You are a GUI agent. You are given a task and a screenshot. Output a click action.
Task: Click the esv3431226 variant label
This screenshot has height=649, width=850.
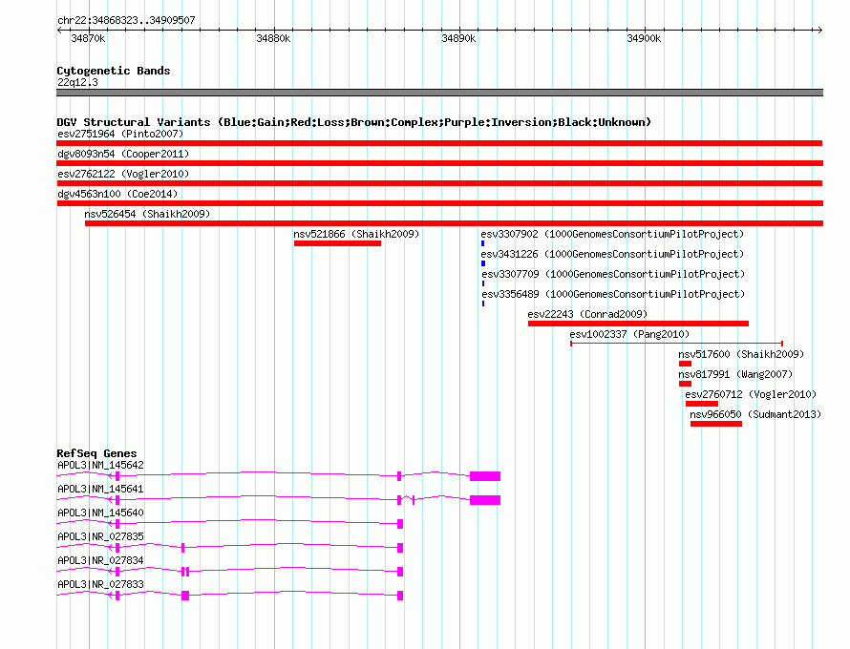pos(611,254)
